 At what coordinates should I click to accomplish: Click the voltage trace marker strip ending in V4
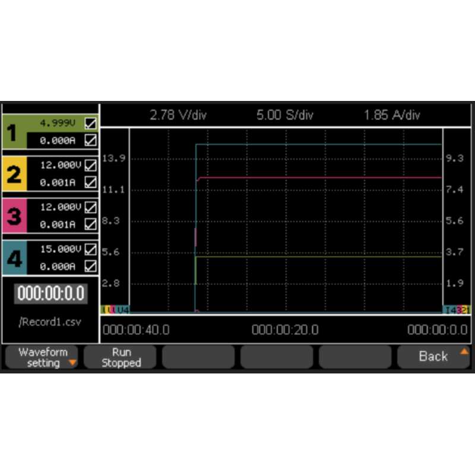[x=115, y=310]
